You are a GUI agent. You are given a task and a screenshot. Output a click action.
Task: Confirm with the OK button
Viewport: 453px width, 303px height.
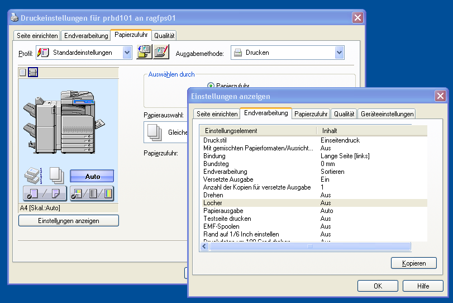pos(378,286)
